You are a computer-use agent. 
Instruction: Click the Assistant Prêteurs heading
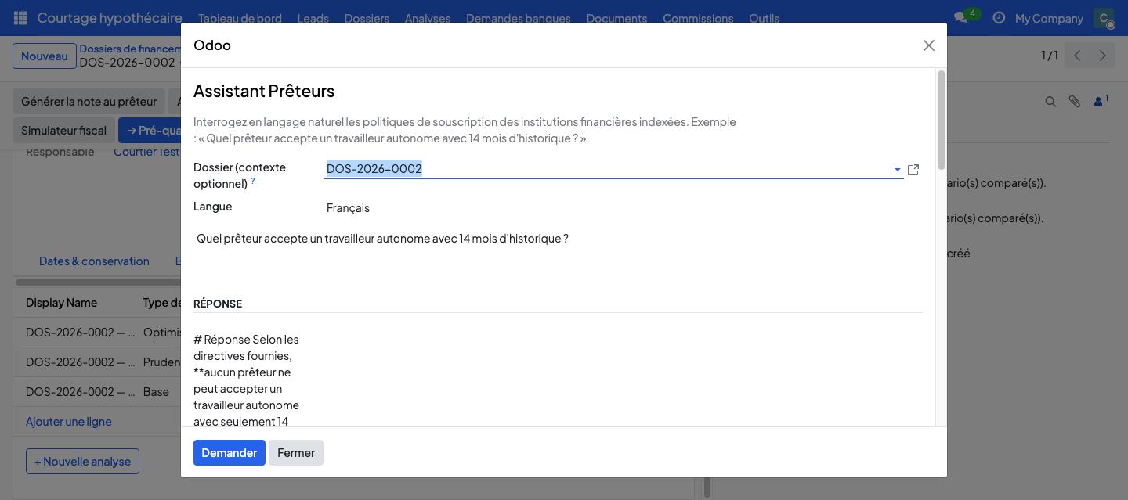pyautogui.click(x=264, y=91)
